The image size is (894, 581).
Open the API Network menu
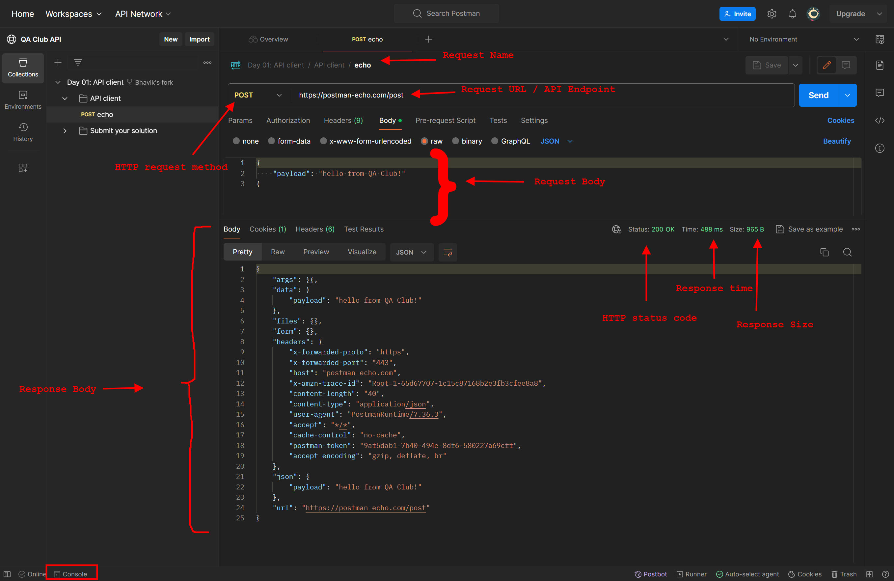[143, 14]
